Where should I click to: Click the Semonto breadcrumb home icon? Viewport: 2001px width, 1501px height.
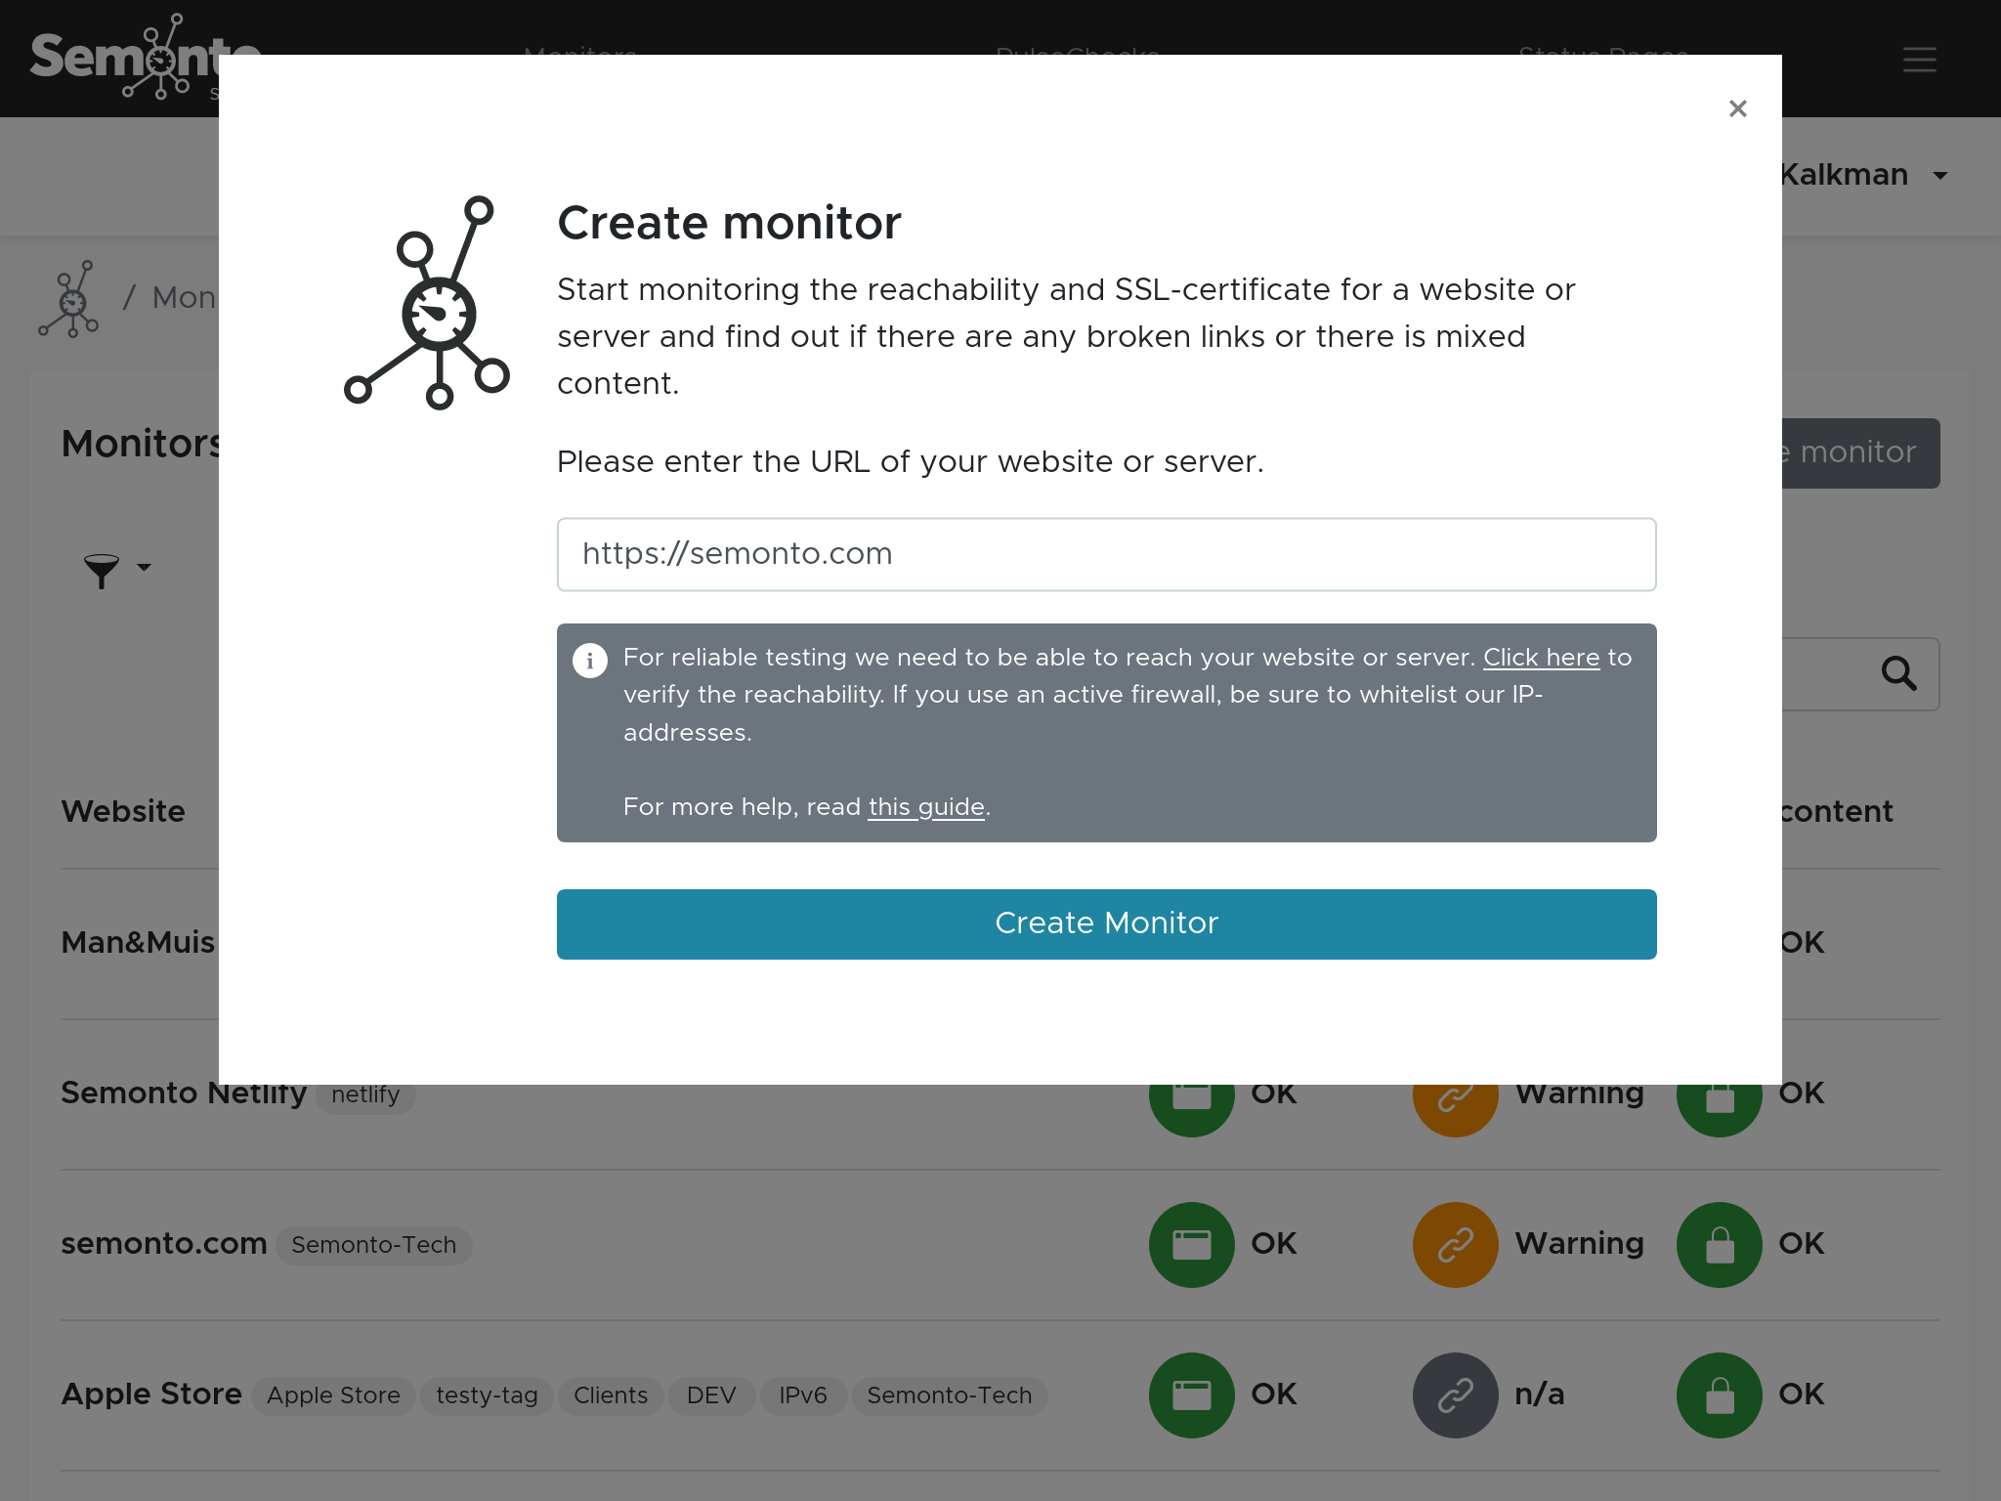pos(69,299)
